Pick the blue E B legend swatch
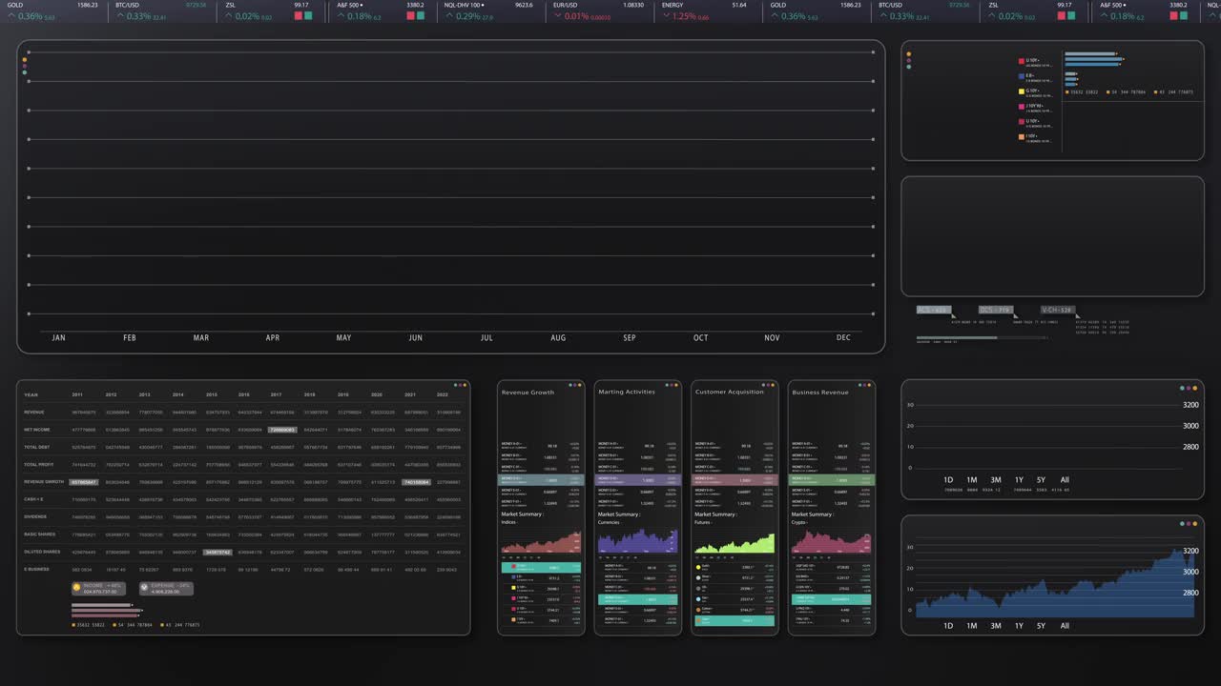Viewport: 1221px width, 686px height. [1022, 76]
